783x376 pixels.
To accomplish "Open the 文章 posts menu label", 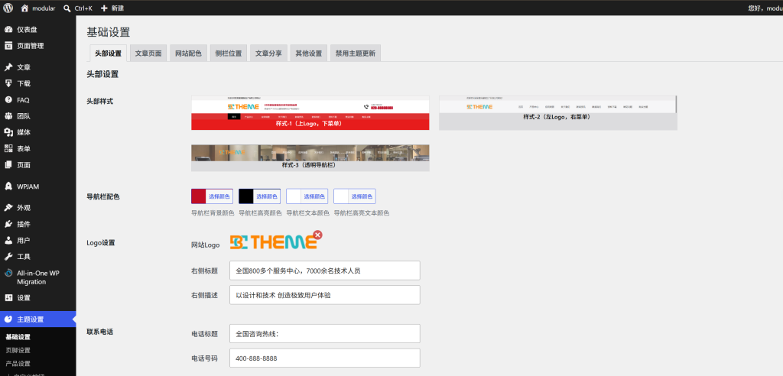I will pyautogui.click(x=24, y=67).
